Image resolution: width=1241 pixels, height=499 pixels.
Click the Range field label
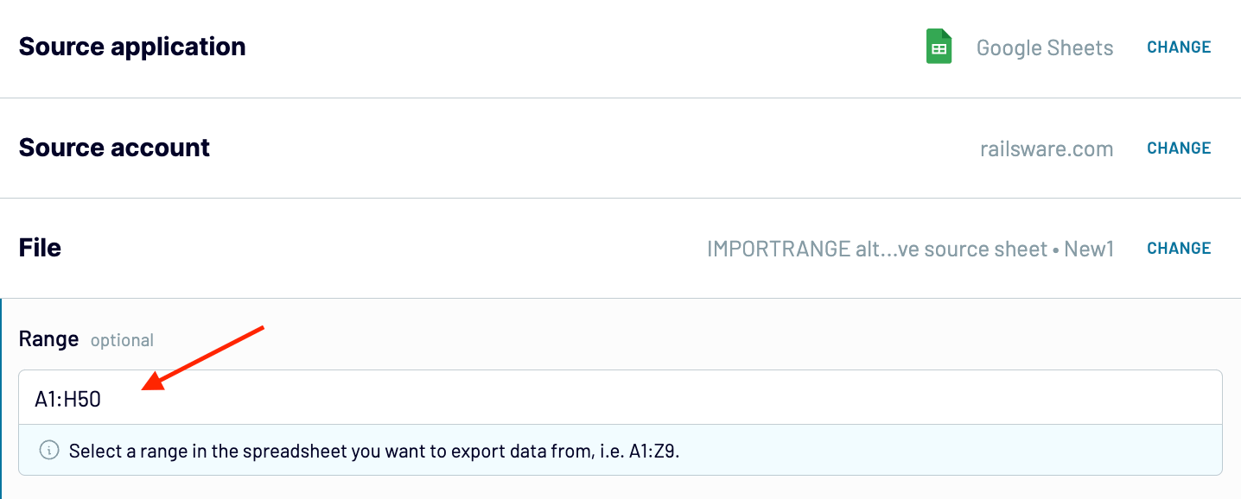pos(48,338)
